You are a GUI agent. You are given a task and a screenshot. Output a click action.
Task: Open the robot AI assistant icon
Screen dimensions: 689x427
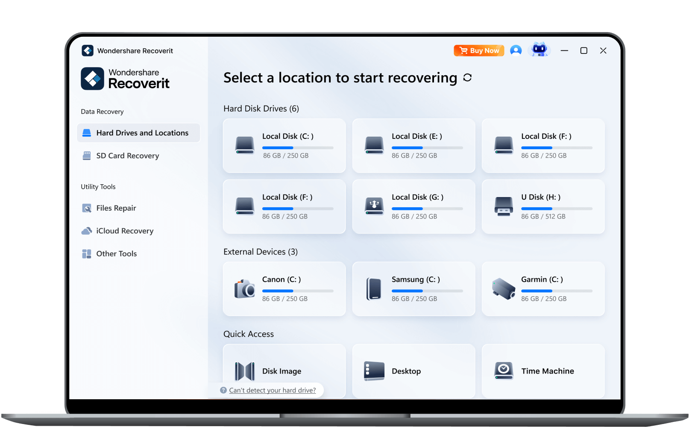click(539, 50)
